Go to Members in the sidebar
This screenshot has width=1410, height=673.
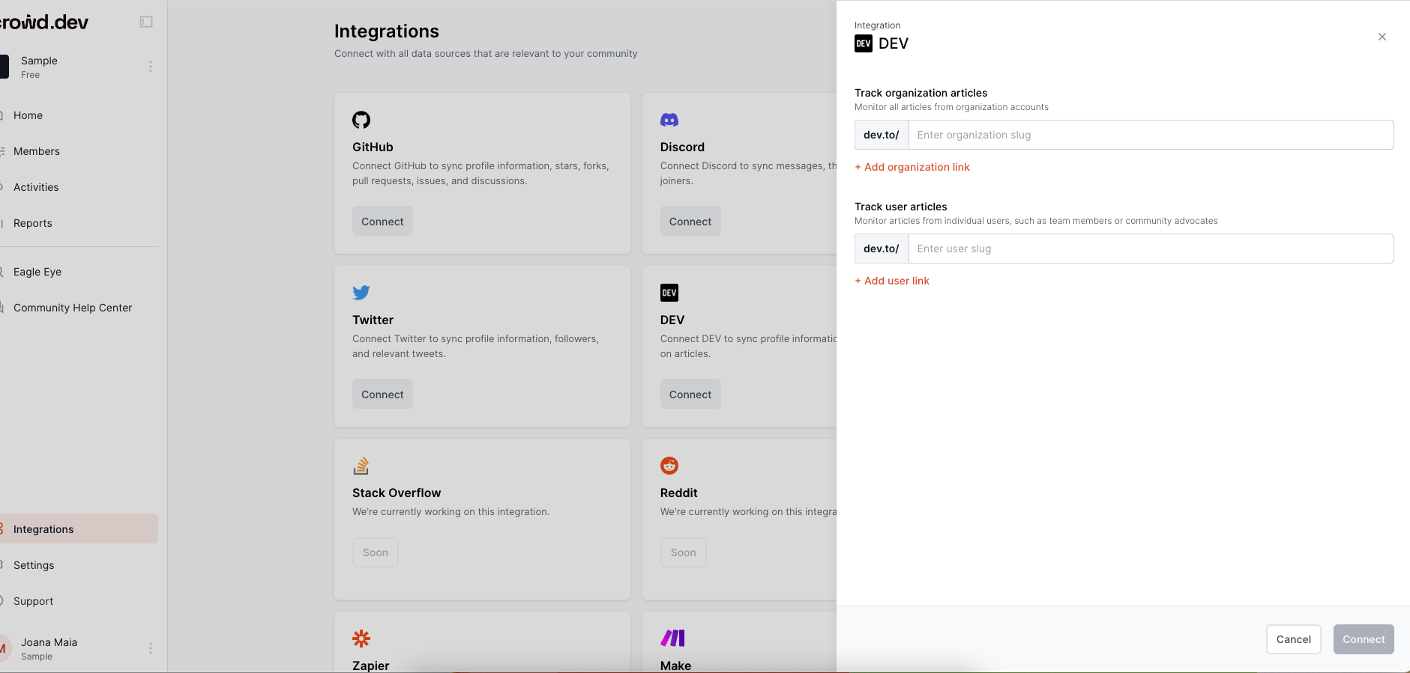click(x=79, y=151)
